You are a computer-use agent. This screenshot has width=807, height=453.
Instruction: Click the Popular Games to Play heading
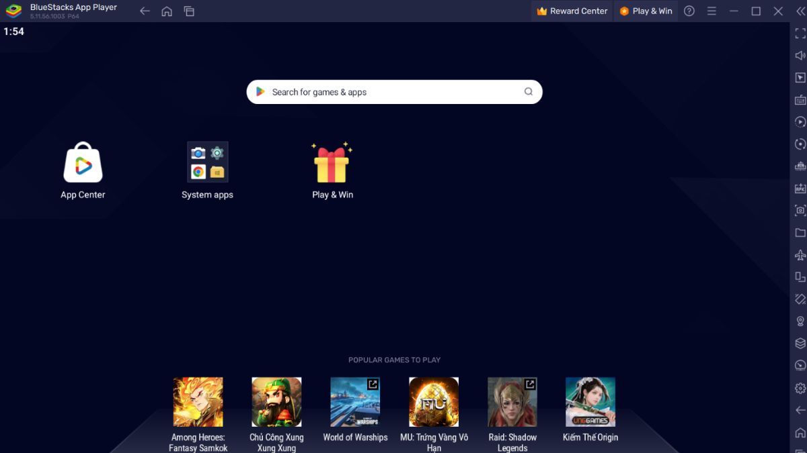394,360
